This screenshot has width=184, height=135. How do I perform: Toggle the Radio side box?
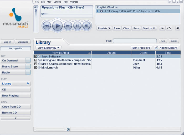[x=28, y=72]
